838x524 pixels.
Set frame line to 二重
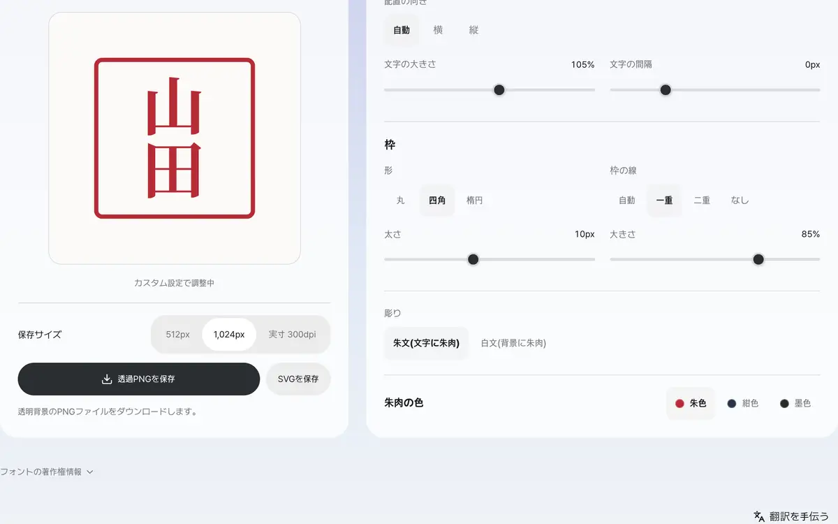[x=702, y=201]
